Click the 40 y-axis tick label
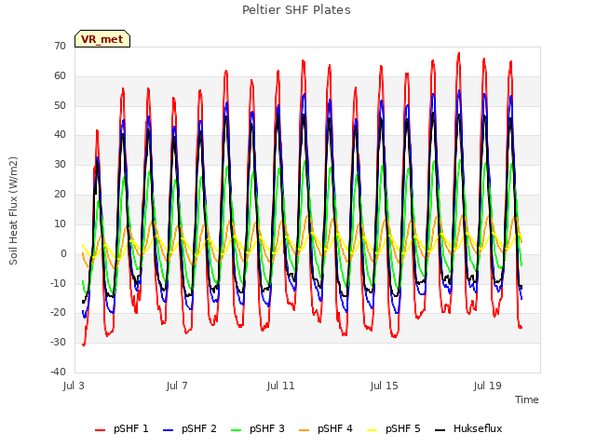The image size is (596, 447). [x=60, y=134]
